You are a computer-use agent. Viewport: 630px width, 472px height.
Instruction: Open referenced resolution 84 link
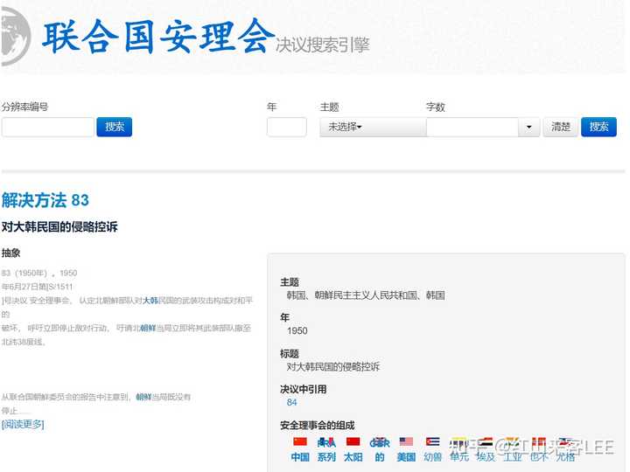pos(291,402)
